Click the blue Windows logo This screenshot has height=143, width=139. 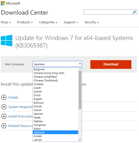(x=7, y=41)
